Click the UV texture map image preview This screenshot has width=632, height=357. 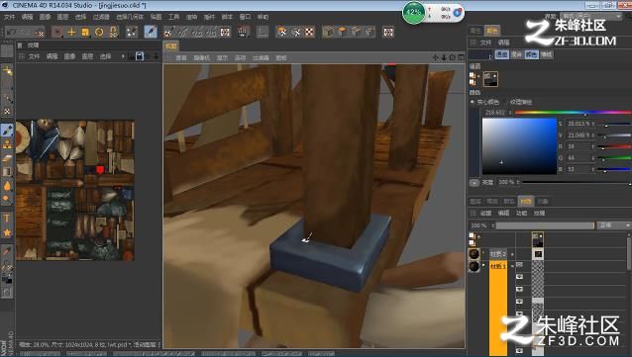pyautogui.click(x=75, y=190)
